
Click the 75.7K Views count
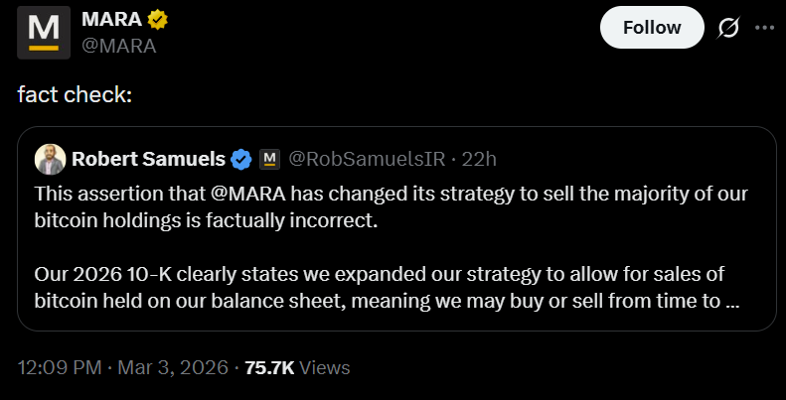[297, 367]
